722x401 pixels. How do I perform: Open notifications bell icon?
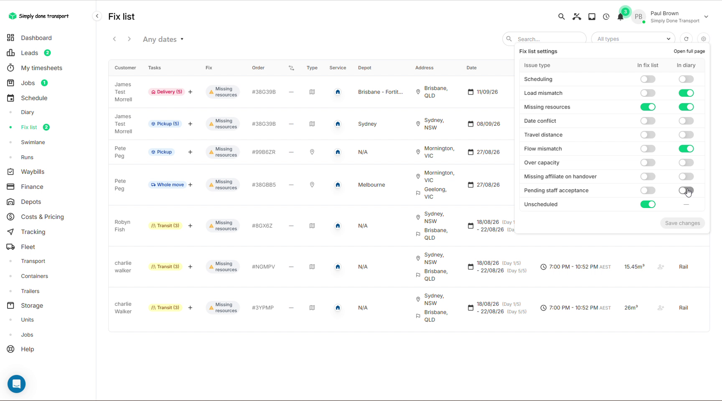coord(620,17)
